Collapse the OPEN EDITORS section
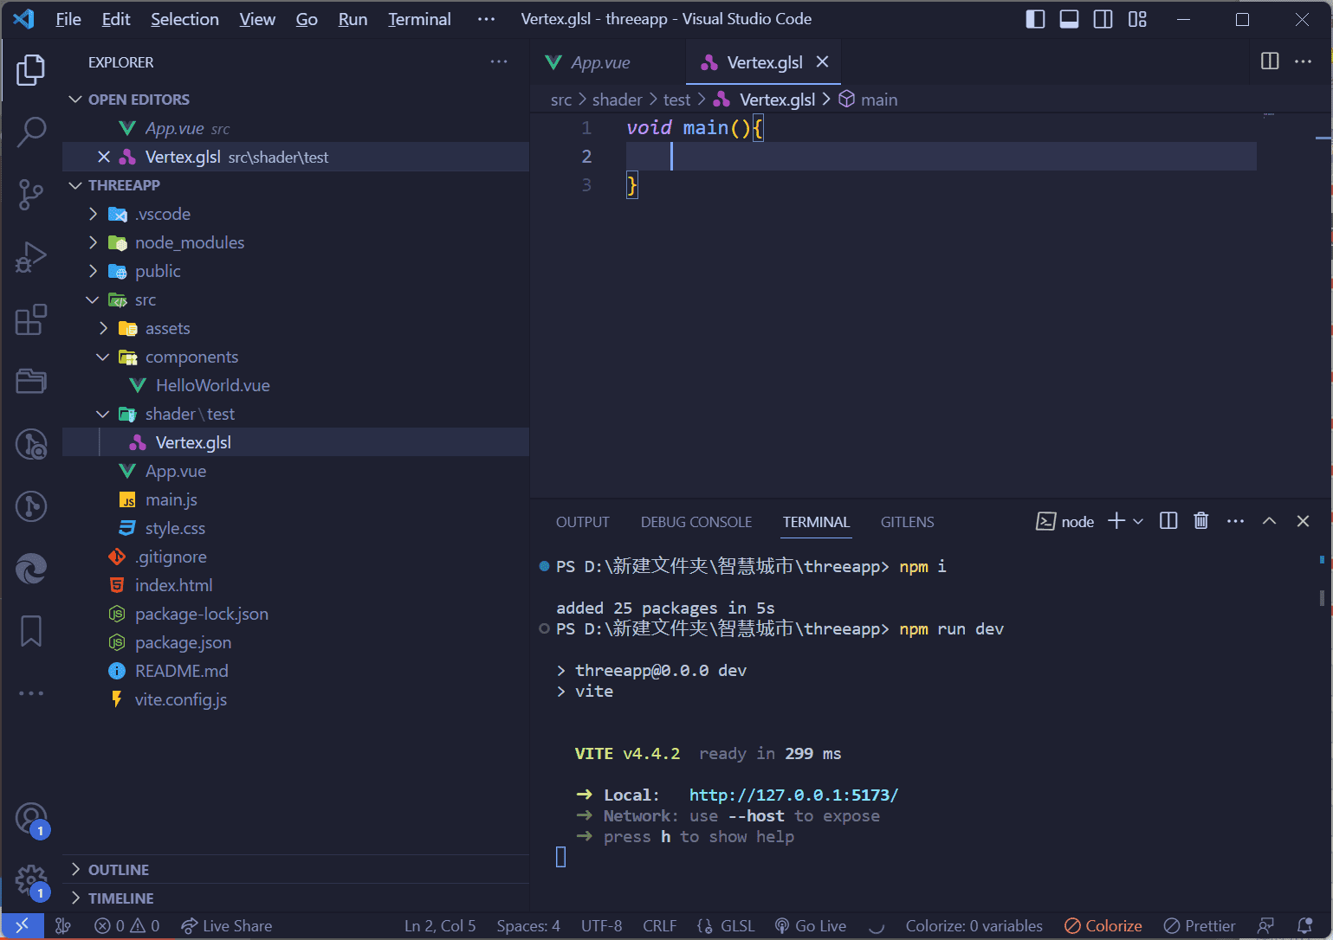1333x940 pixels. pyautogui.click(x=75, y=100)
